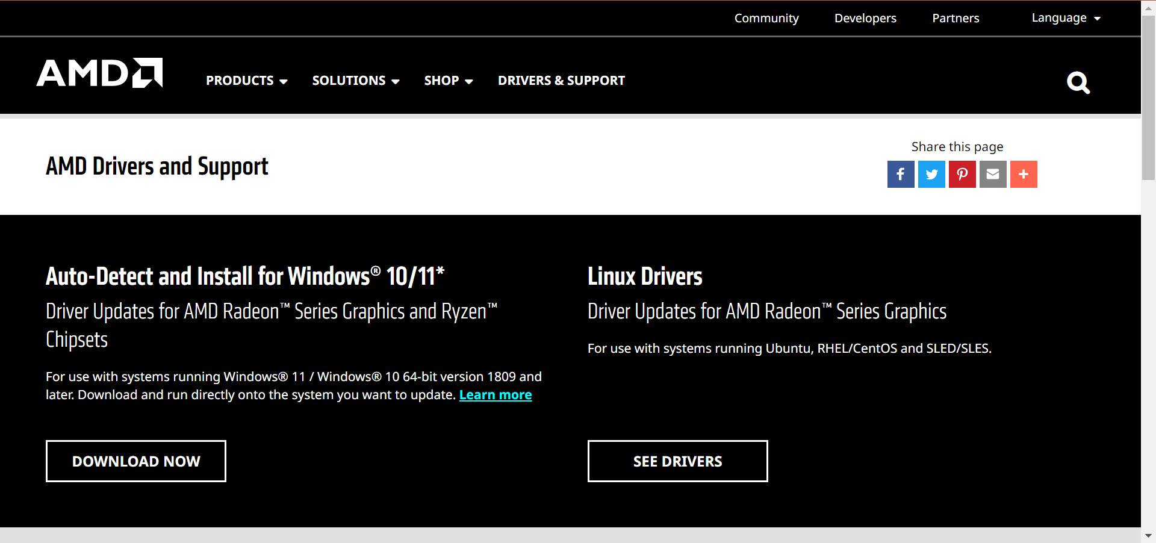Expand the Shop menu
The width and height of the screenshot is (1156, 543).
[449, 81]
